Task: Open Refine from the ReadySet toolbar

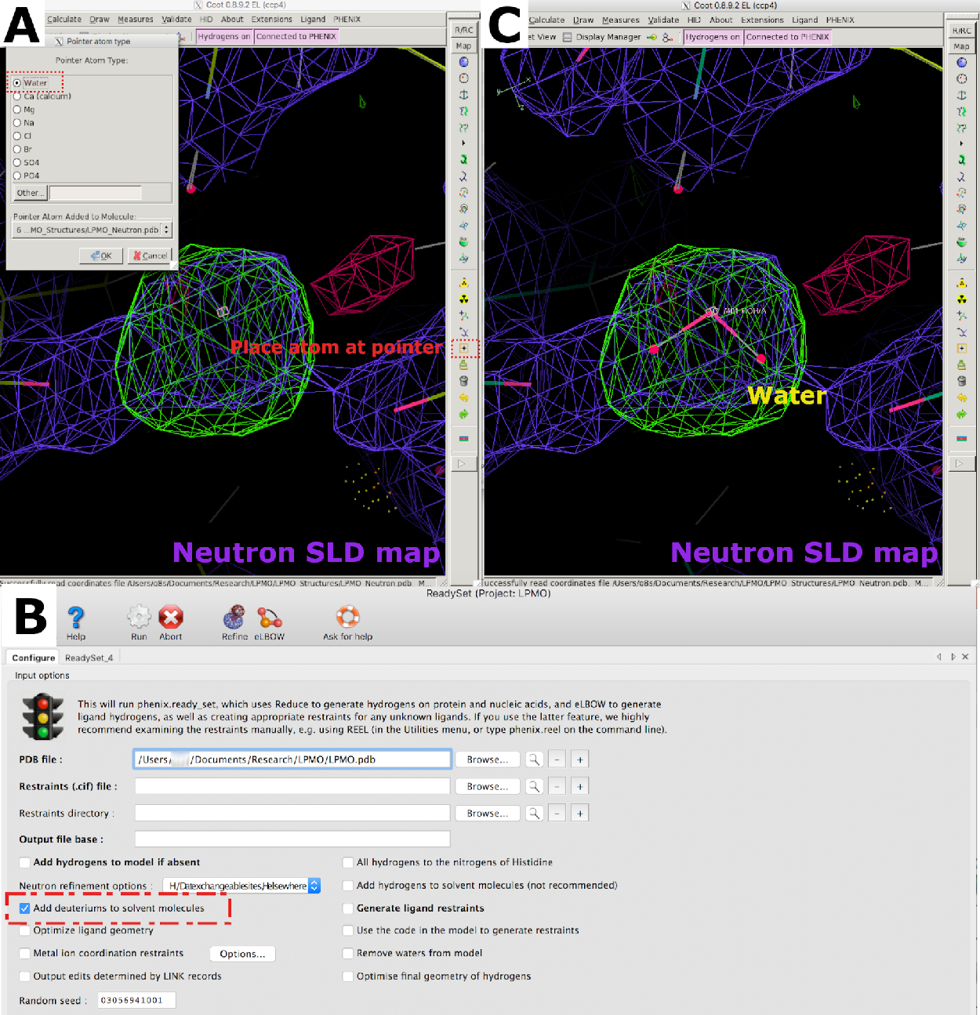Action: click(234, 618)
